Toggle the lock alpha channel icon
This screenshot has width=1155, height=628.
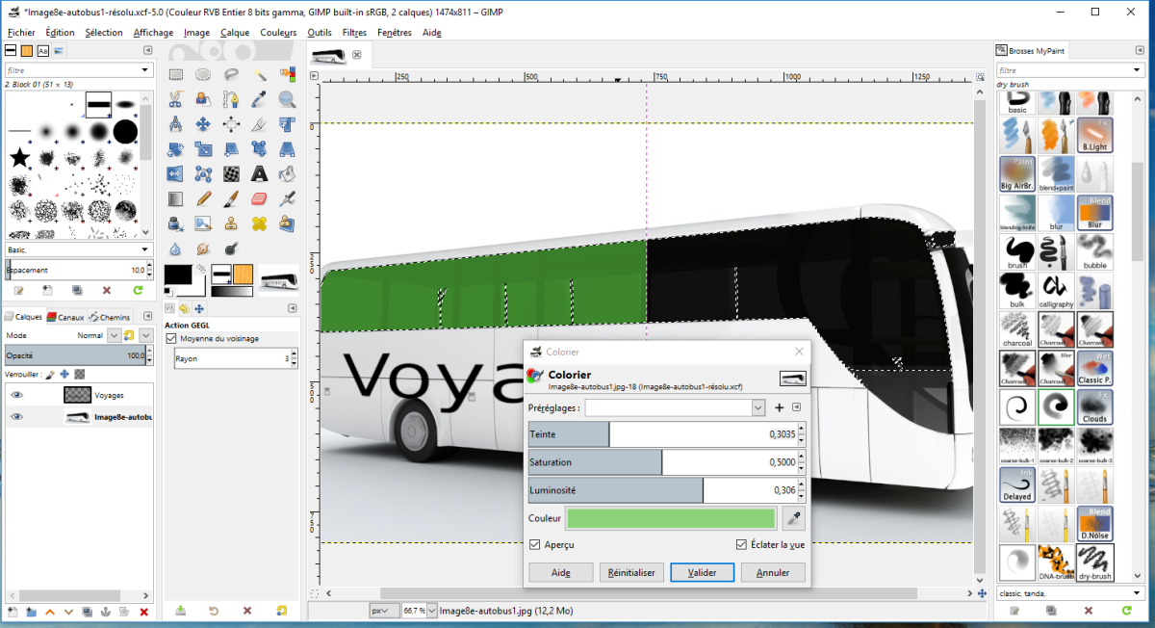tap(80, 374)
